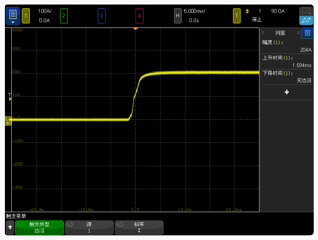Select the 测量 tab

tap(280, 33)
